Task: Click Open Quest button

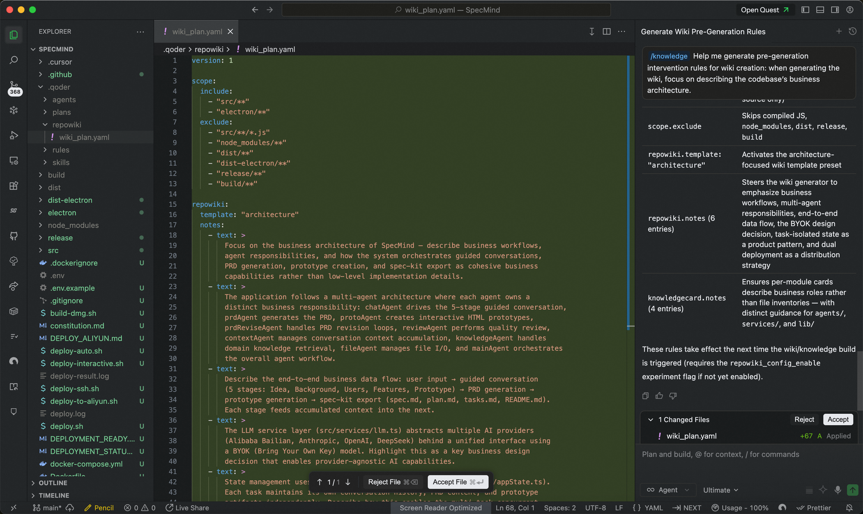Action: click(765, 10)
